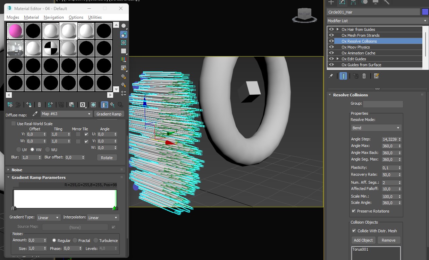Click the Get Material icon
This screenshot has height=260, width=429.
[x=10, y=105]
